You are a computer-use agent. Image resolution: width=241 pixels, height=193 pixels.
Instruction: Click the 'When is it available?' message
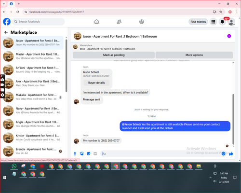pyautogui.click(x=115, y=93)
